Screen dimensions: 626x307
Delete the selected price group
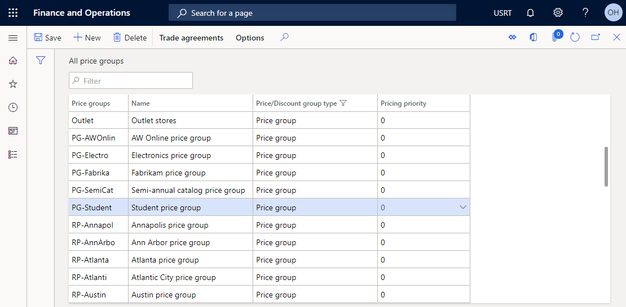coord(130,38)
